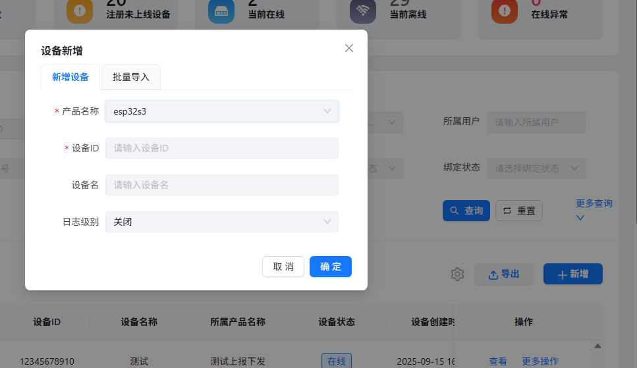The width and height of the screenshot is (637, 368).
Task: Click the 注册未上线设备 stat label
Action: click(x=138, y=14)
